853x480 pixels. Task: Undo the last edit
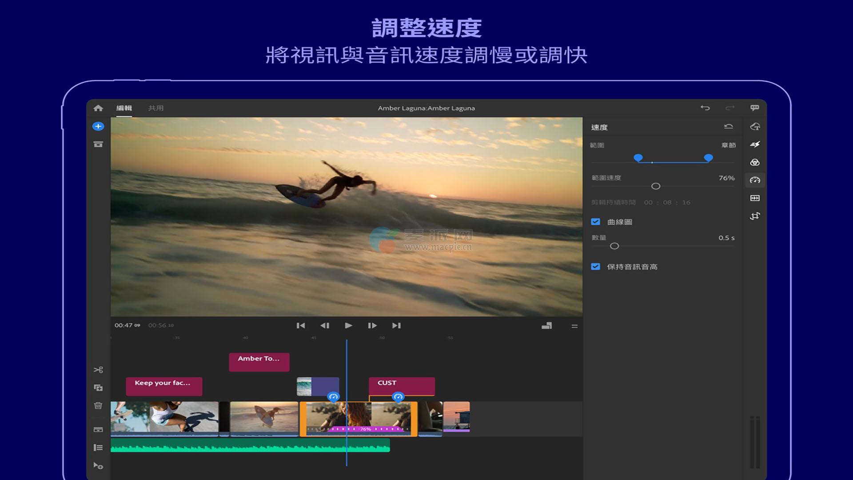pyautogui.click(x=705, y=108)
